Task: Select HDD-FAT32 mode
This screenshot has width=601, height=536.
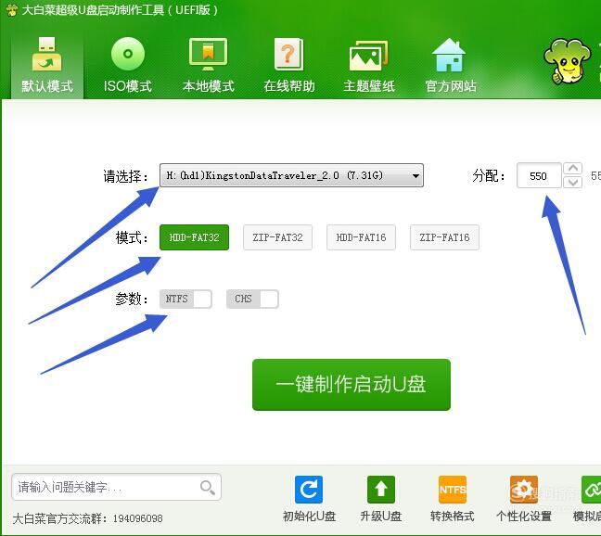Action: (x=195, y=237)
